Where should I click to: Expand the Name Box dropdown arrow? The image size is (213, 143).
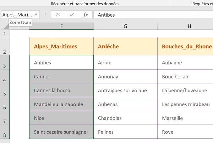click(x=36, y=15)
